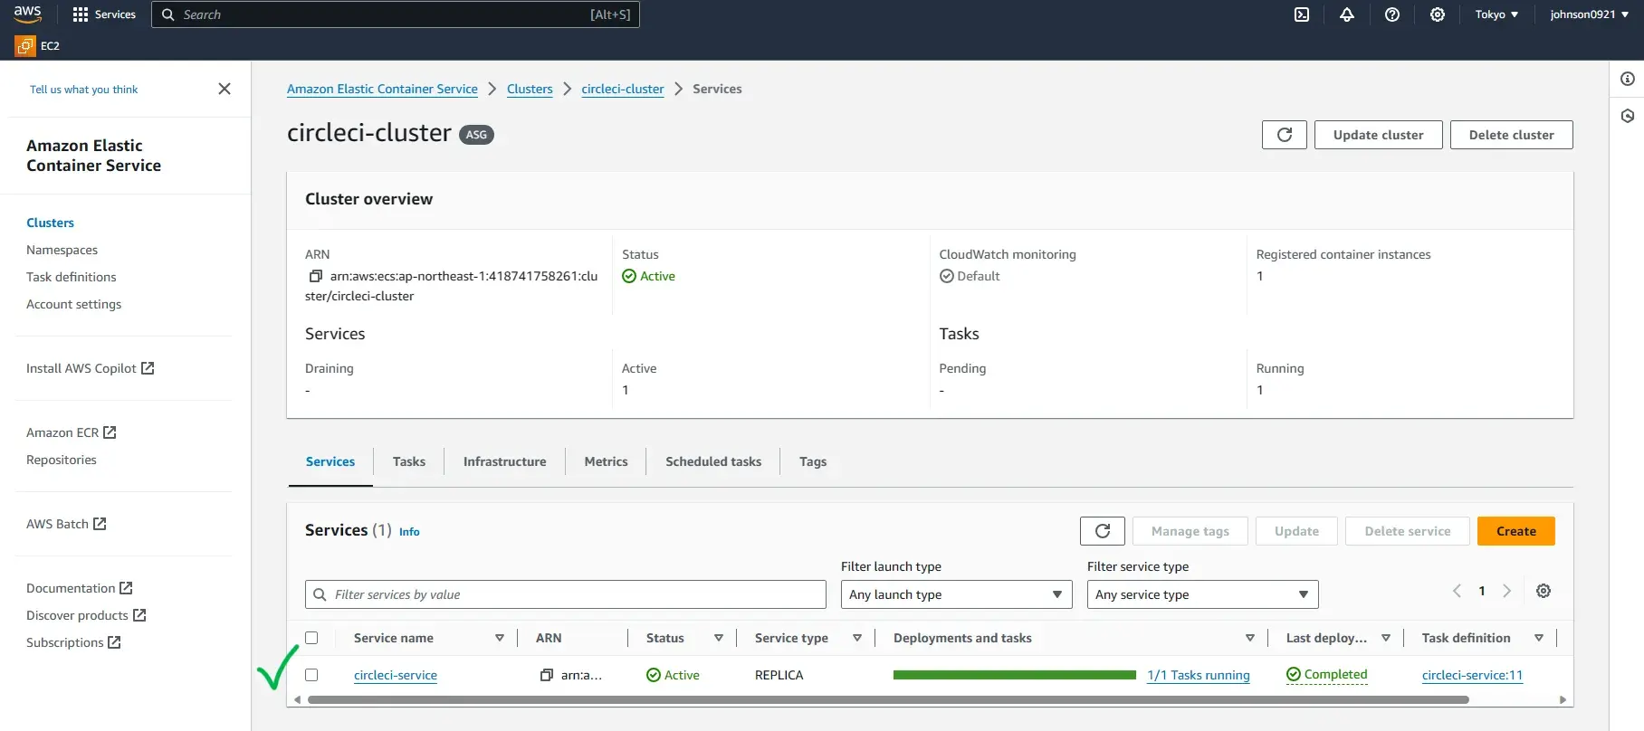The height and width of the screenshot is (731, 1644).
Task: Open the Discover products external link
Action: pos(86,615)
